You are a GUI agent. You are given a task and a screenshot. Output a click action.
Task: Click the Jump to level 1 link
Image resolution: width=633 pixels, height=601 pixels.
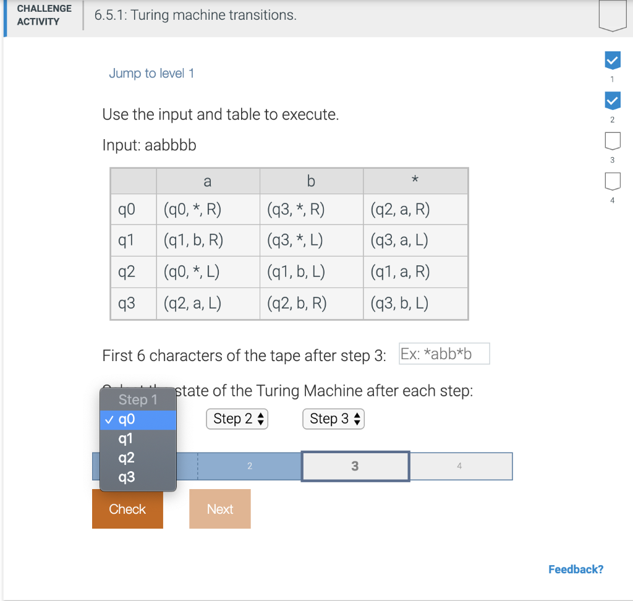tap(151, 73)
